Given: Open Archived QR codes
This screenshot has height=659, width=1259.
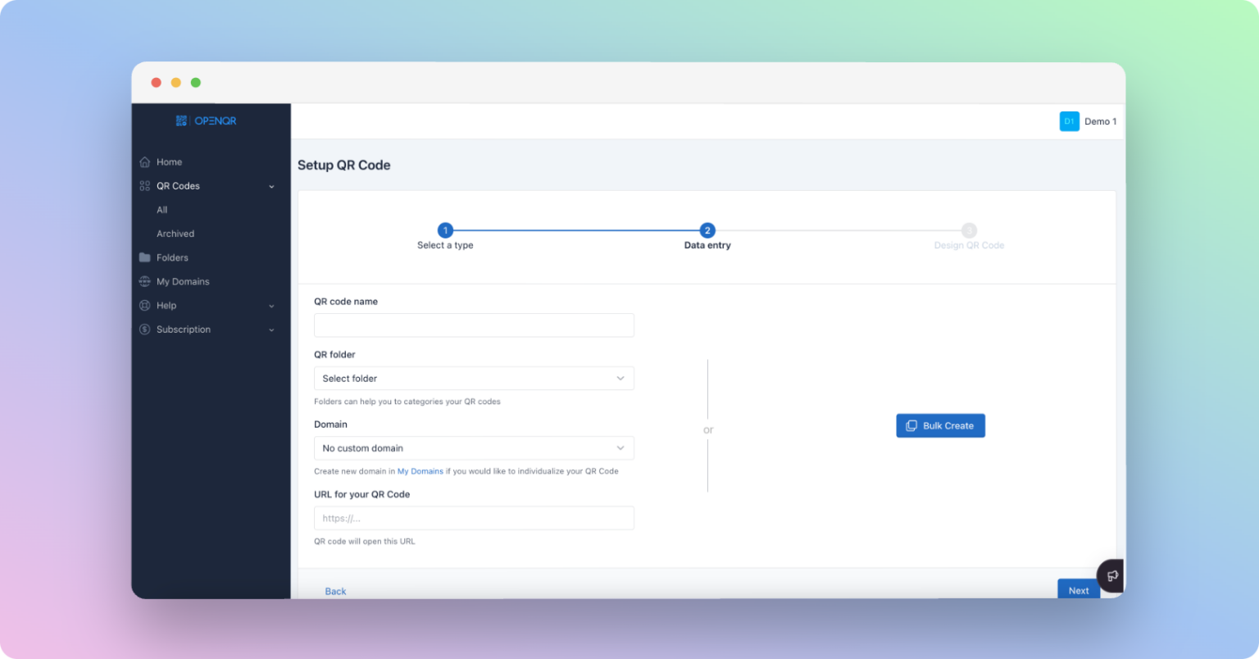Looking at the screenshot, I should pyautogui.click(x=175, y=234).
